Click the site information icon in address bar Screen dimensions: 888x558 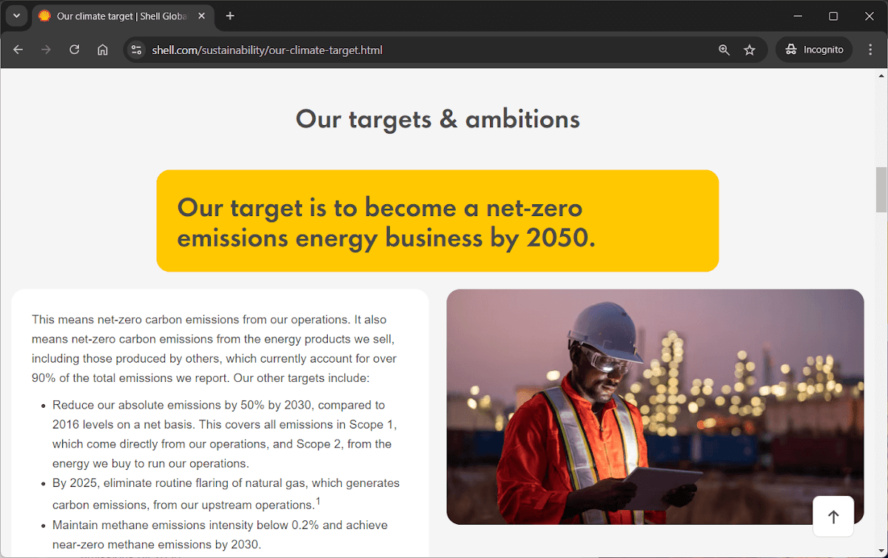(x=136, y=50)
